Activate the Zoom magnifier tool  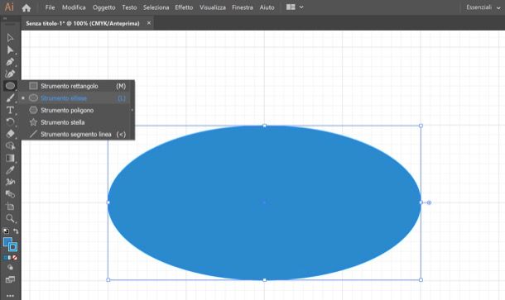pos(10,218)
